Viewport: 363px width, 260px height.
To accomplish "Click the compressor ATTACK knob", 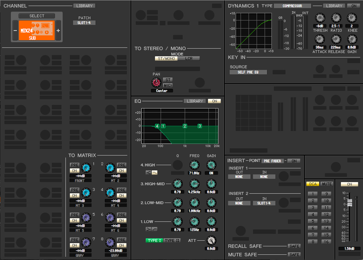I will [x=320, y=39].
